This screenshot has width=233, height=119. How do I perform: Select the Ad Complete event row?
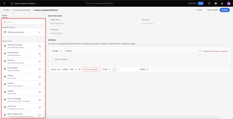(23, 69)
